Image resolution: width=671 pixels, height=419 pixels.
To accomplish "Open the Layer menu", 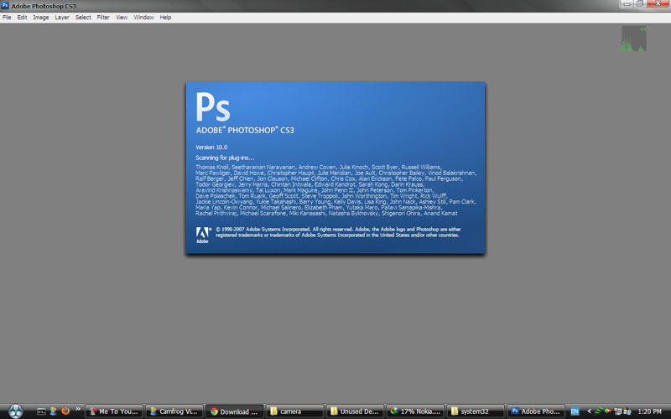I will pyautogui.click(x=61, y=18).
